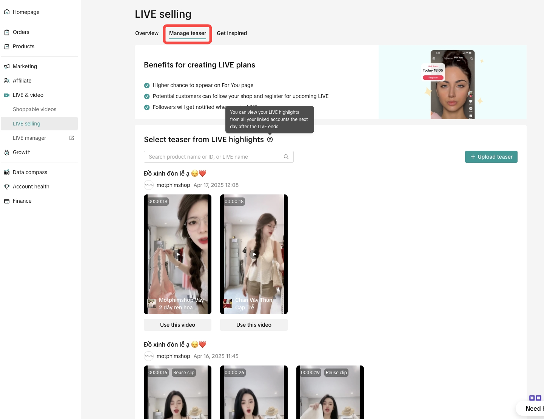Click product thumbnail for Váy 2 dây ren hoa

pos(151,304)
